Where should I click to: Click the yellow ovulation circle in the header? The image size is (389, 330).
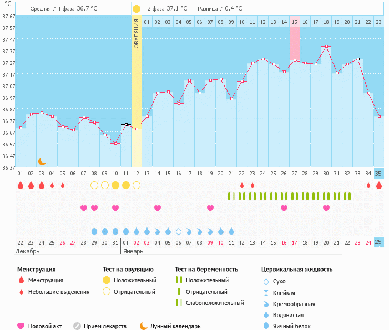coord(137,9)
